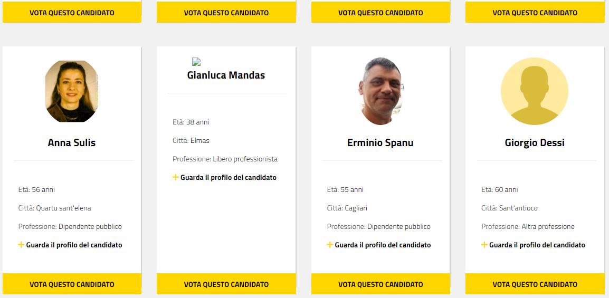Open the Giorgio Dessi name heading
609x298 pixels.
pos(535,143)
